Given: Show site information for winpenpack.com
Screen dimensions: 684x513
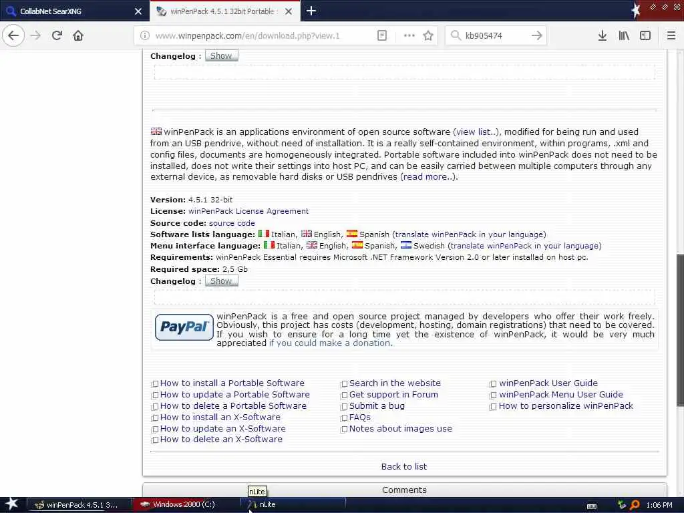Looking at the screenshot, I should pyautogui.click(x=145, y=36).
